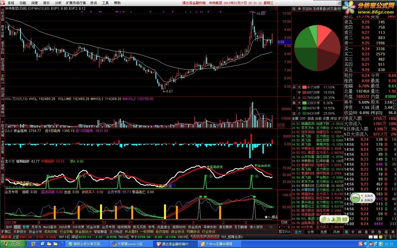This screenshot has height=248, width=397.
Task: Open Sogou input tray icon
Action: pyautogui.click(x=360, y=244)
